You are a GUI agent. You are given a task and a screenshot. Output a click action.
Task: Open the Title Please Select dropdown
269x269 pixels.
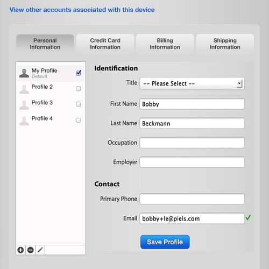pos(192,83)
